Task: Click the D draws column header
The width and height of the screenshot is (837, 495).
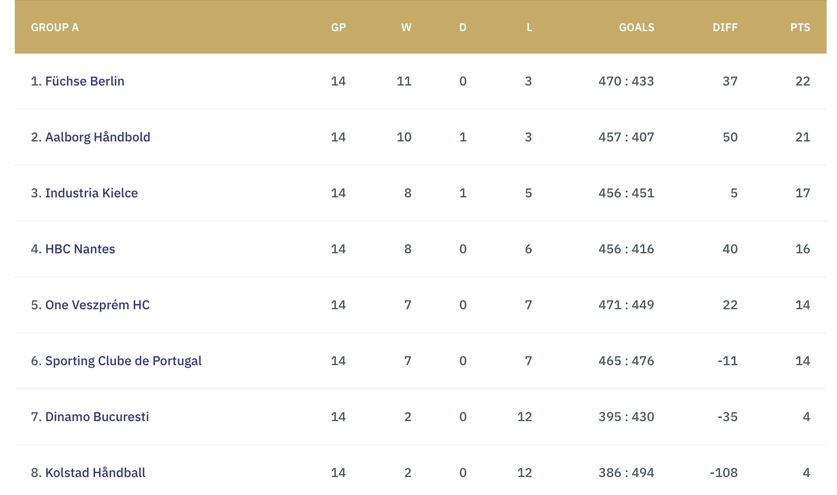Action: (x=463, y=27)
